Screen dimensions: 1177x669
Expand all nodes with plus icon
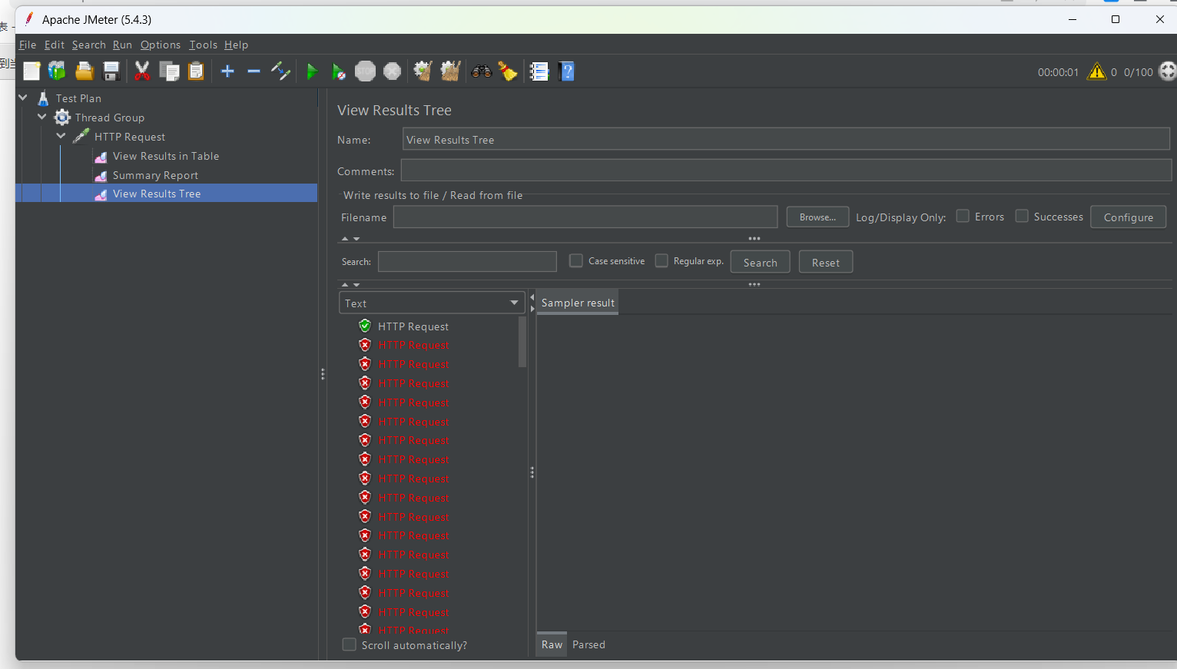[227, 71]
